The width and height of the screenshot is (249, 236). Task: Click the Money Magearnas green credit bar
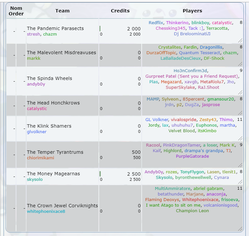click(100, 174)
